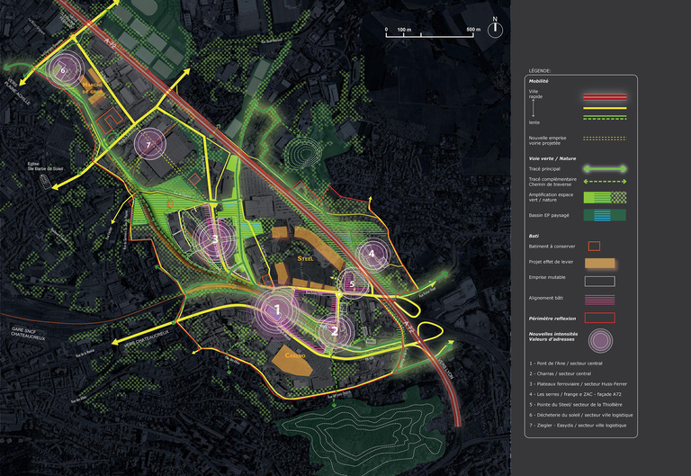Click small intensity marker number 5
This screenshot has width=691, height=476.
click(x=352, y=282)
